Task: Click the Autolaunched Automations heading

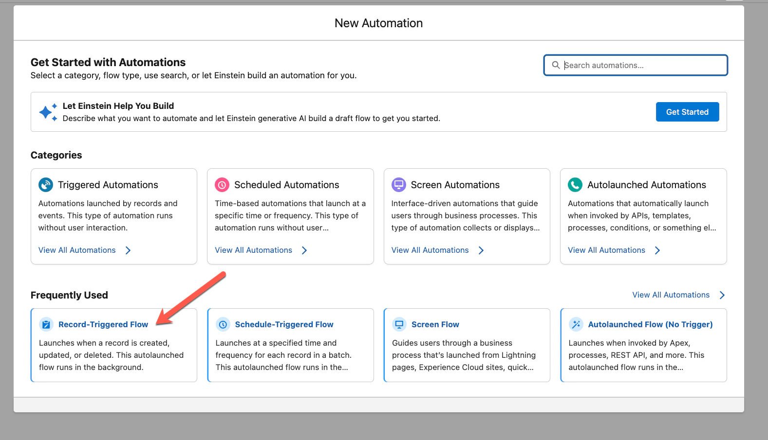Action: coord(646,185)
